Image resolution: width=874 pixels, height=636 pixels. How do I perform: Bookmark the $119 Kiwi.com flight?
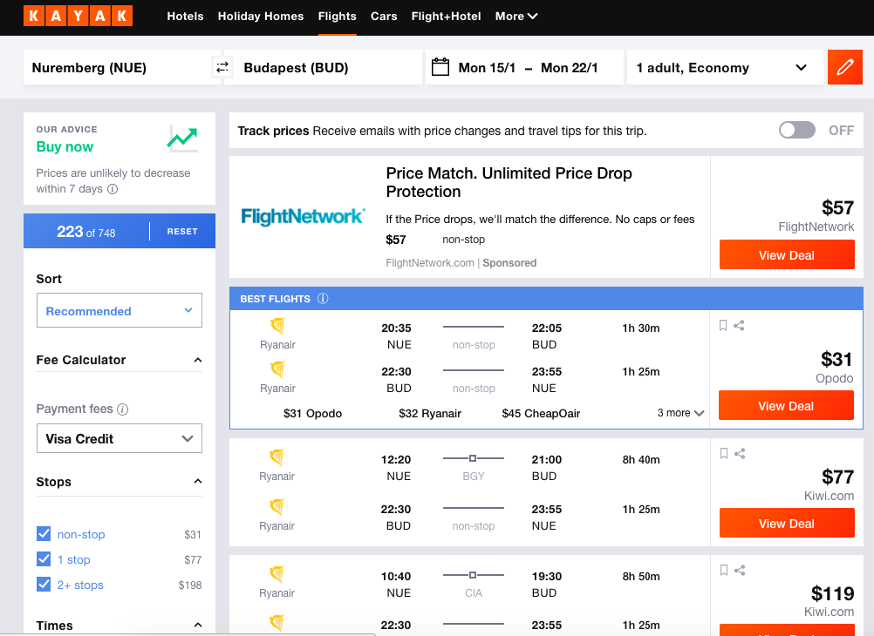(723, 570)
